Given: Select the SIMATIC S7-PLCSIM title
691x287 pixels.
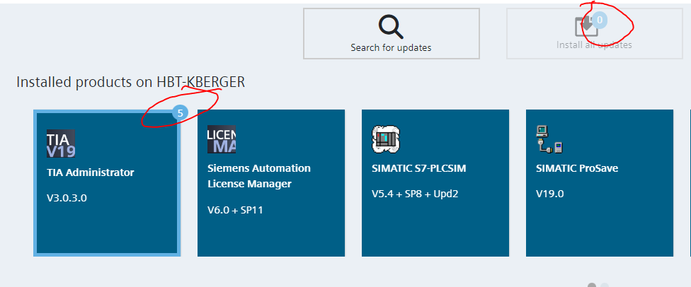Looking at the screenshot, I should (x=419, y=168).
